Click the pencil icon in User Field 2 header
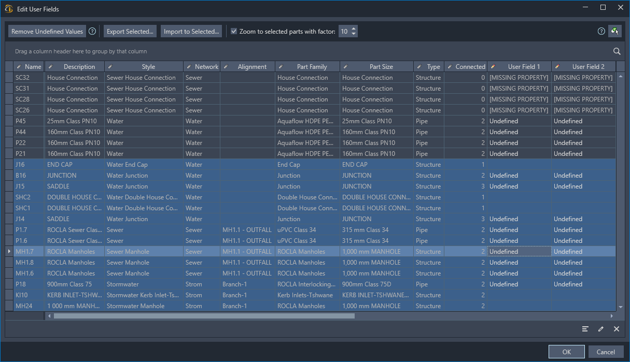 pyautogui.click(x=557, y=67)
